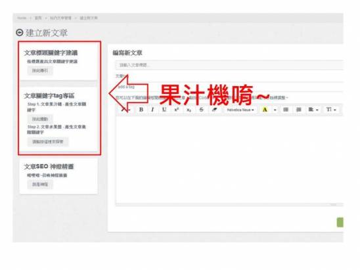
Task: Toggle underline formatting in editor toolbar
Action: 164,110
